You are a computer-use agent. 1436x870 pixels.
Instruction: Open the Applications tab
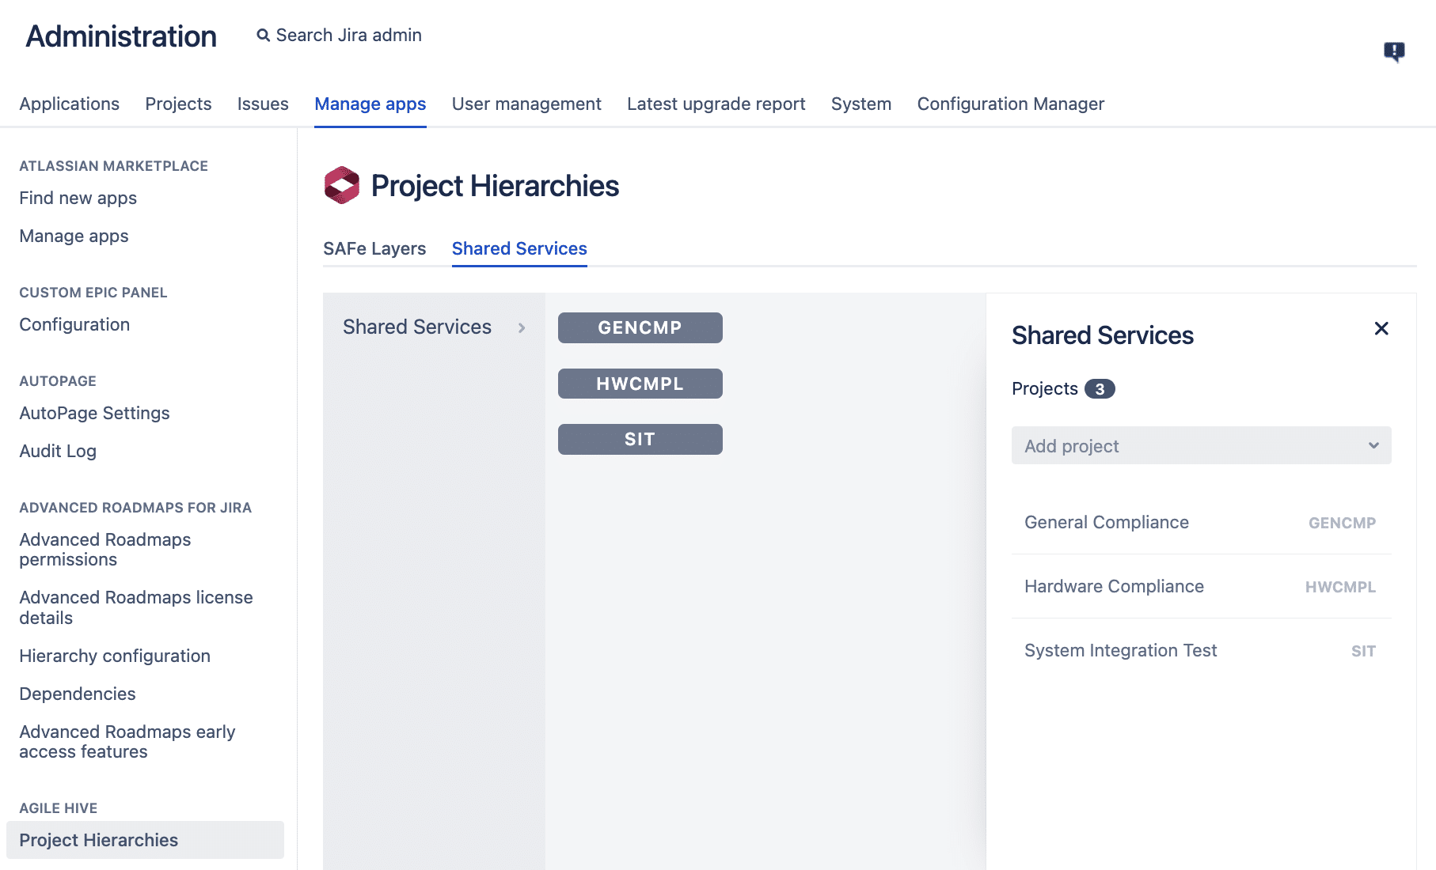point(70,104)
